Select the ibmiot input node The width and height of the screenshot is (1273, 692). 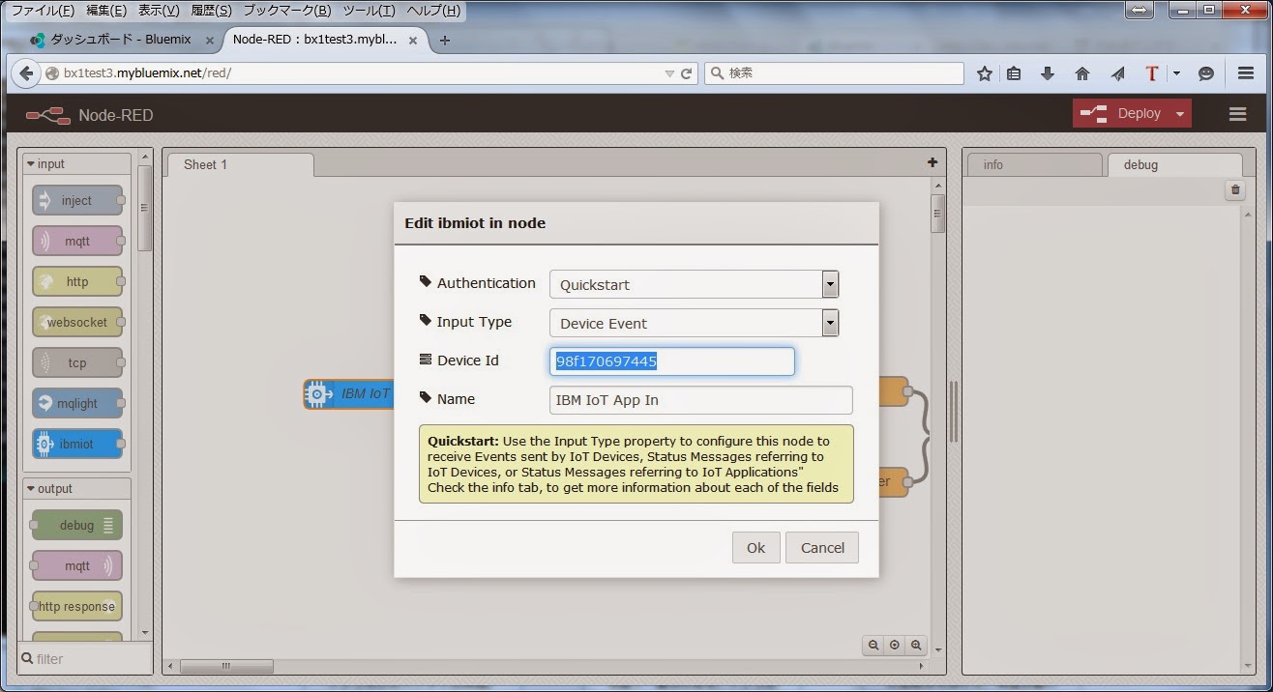click(77, 445)
